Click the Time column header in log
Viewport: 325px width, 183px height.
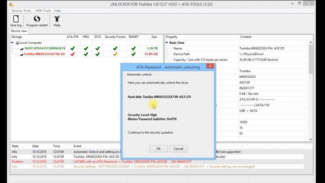(56, 146)
